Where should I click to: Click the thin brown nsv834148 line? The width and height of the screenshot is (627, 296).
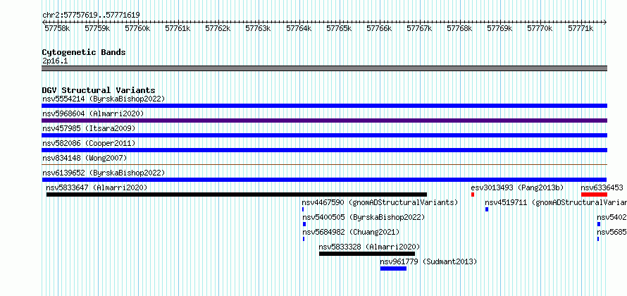[x=324, y=164]
